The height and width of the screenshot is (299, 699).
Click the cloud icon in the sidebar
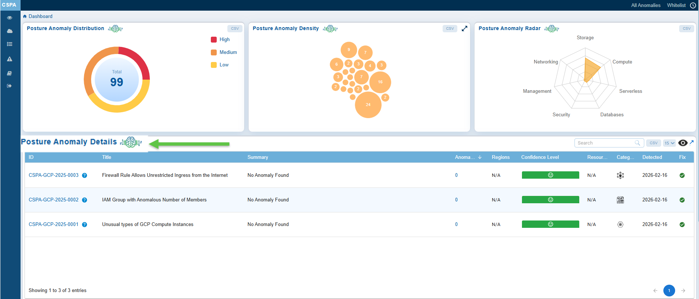pyautogui.click(x=10, y=31)
